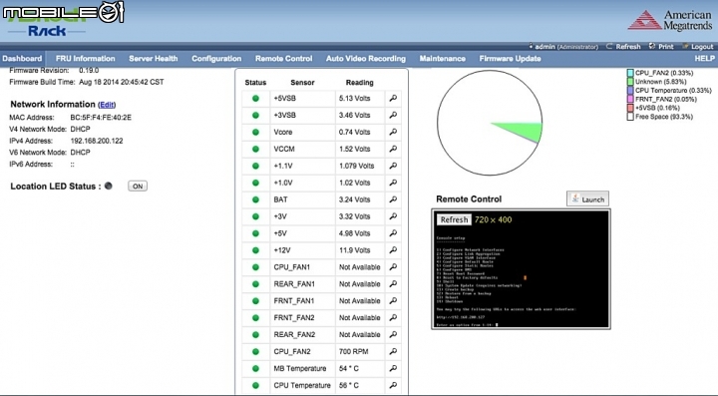Inspect CPU Temperature sensor using magnifier icon
The width and height of the screenshot is (718, 396).
click(x=393, y=385)
